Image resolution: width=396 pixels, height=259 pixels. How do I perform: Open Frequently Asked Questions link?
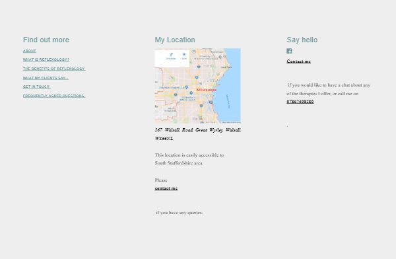coord(54,96)
